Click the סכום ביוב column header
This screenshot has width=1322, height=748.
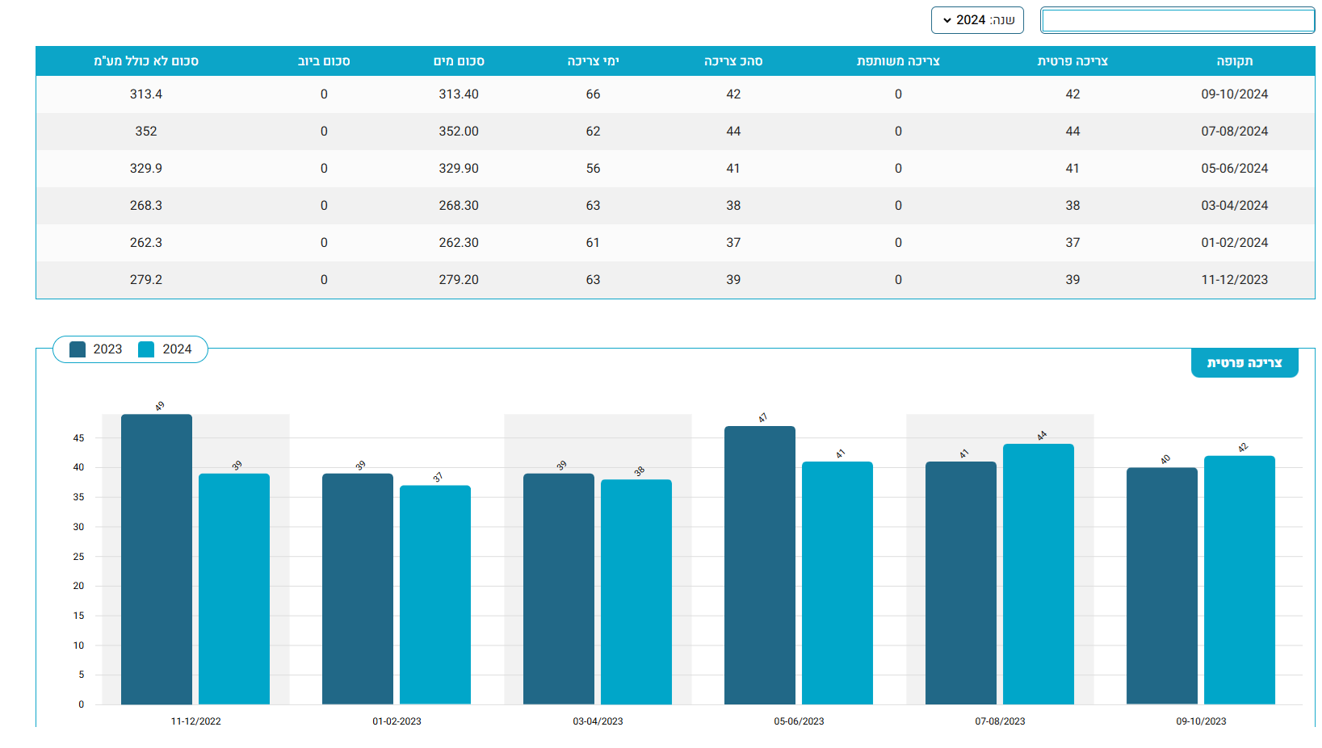tap(324, 61)
